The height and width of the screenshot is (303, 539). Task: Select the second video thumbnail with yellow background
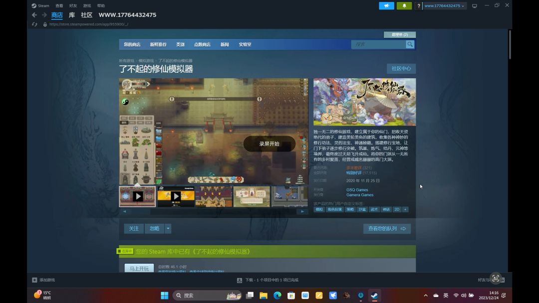(x=176, y=197)
